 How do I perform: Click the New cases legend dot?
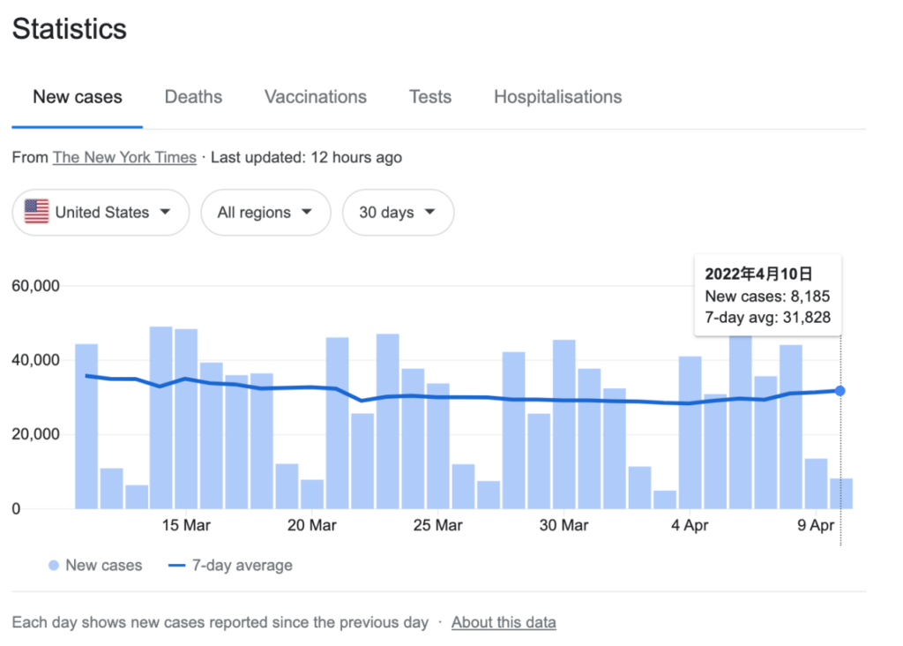pyautogui.click(x=54, y=566)
